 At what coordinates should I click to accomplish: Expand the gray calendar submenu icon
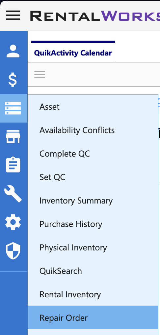(x=40, y=74)
